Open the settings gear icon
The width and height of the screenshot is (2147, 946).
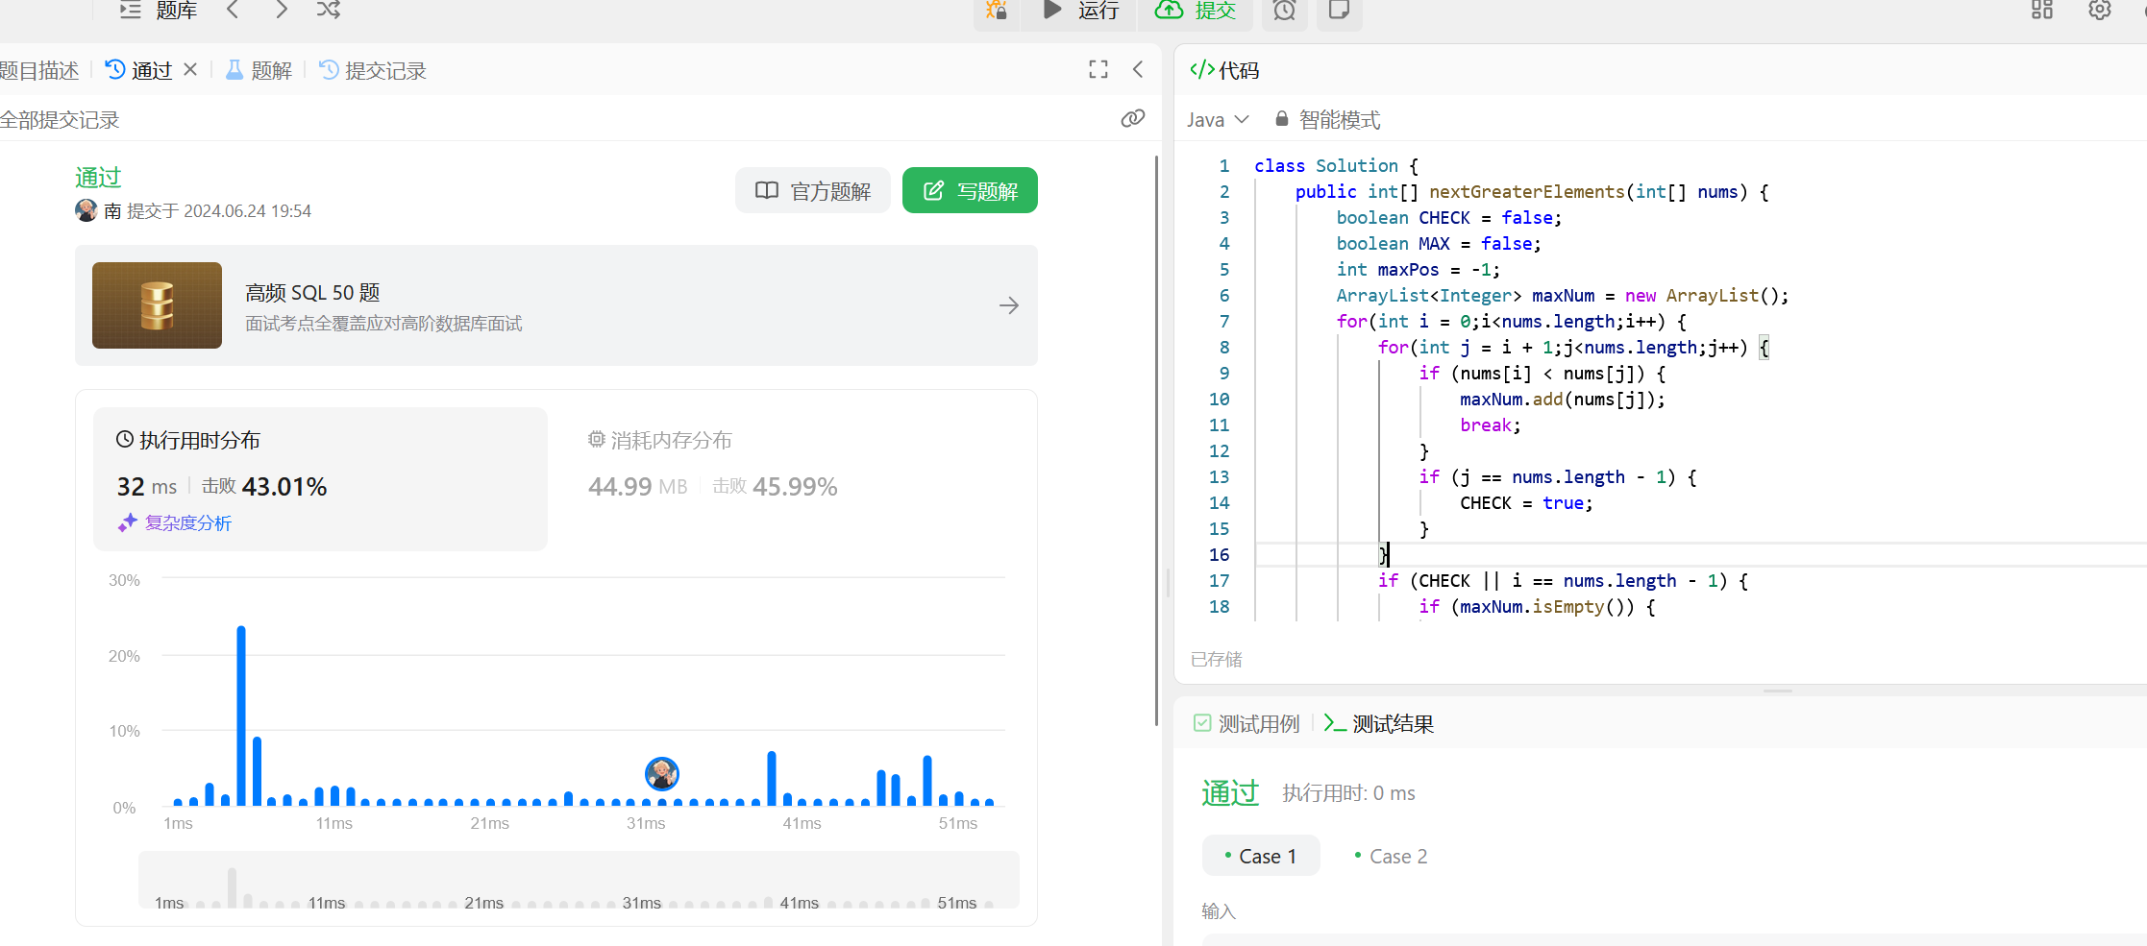click(2099, 11)
